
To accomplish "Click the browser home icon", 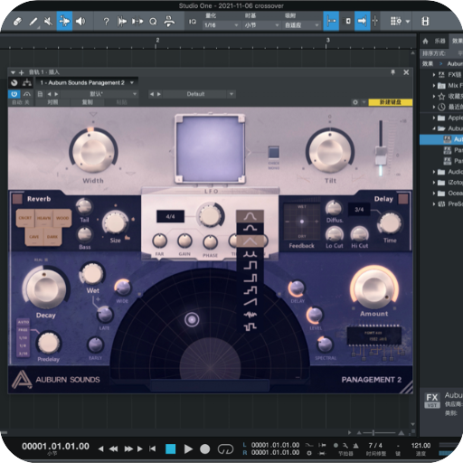I will (425, 41).
